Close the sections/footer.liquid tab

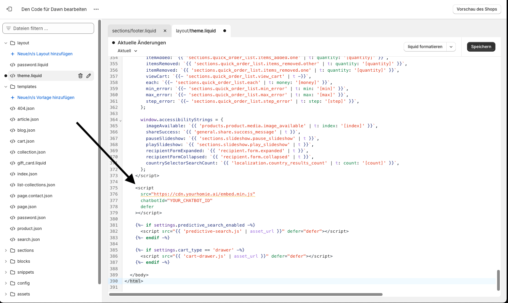pos(165,30)
